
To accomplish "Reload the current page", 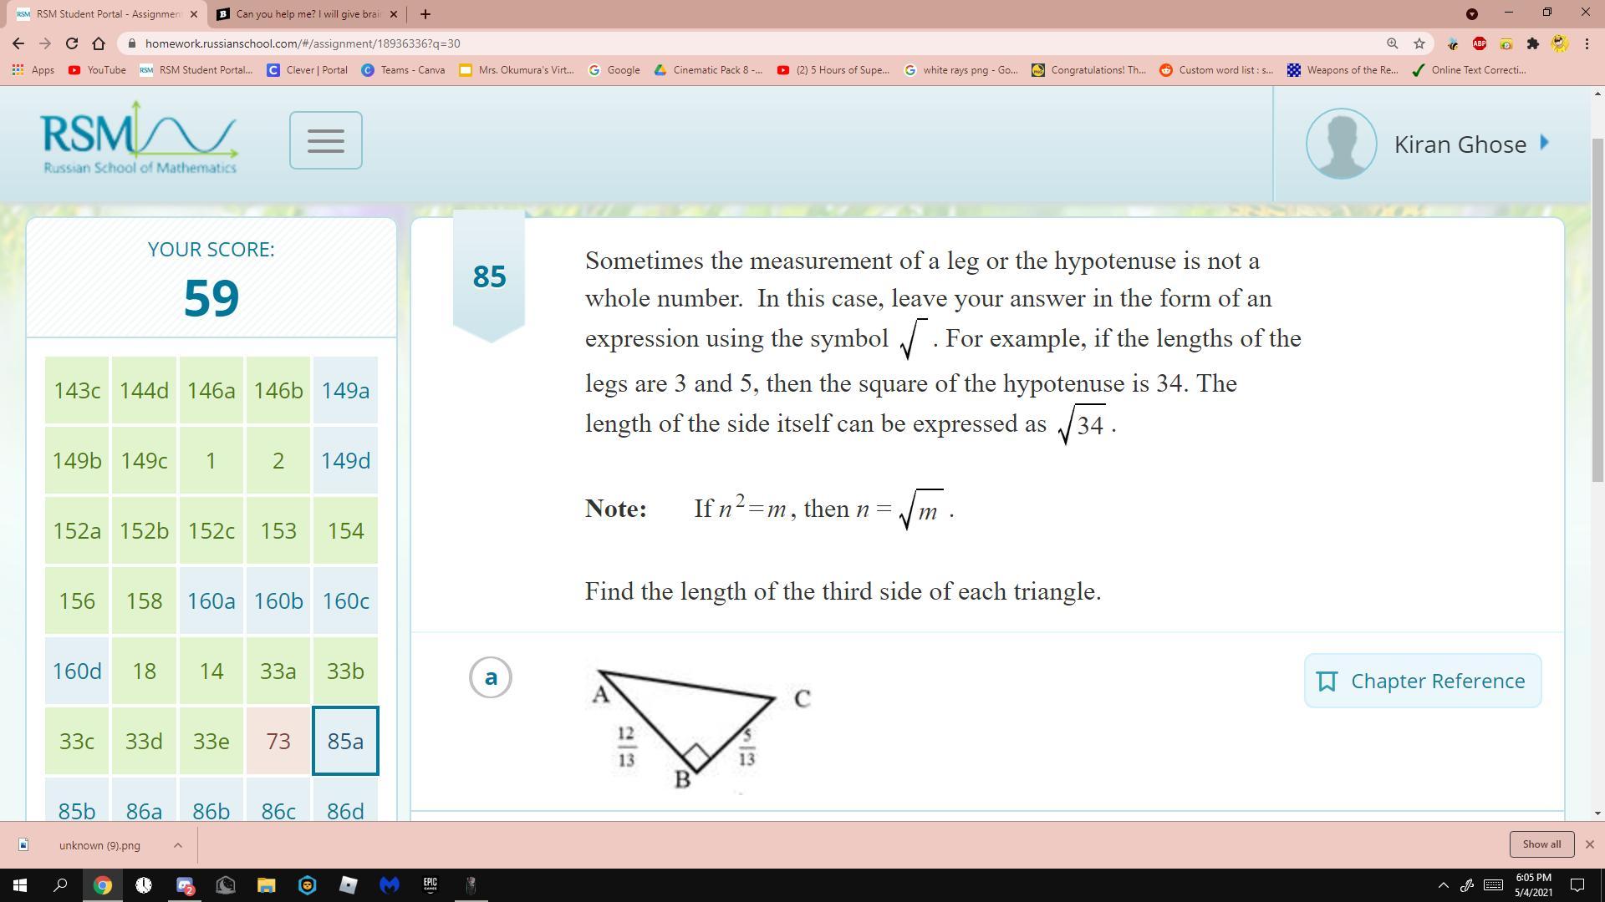I will 72,43.
